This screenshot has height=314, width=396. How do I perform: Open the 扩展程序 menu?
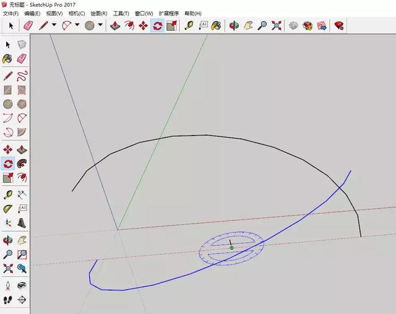tap(169, 14)
